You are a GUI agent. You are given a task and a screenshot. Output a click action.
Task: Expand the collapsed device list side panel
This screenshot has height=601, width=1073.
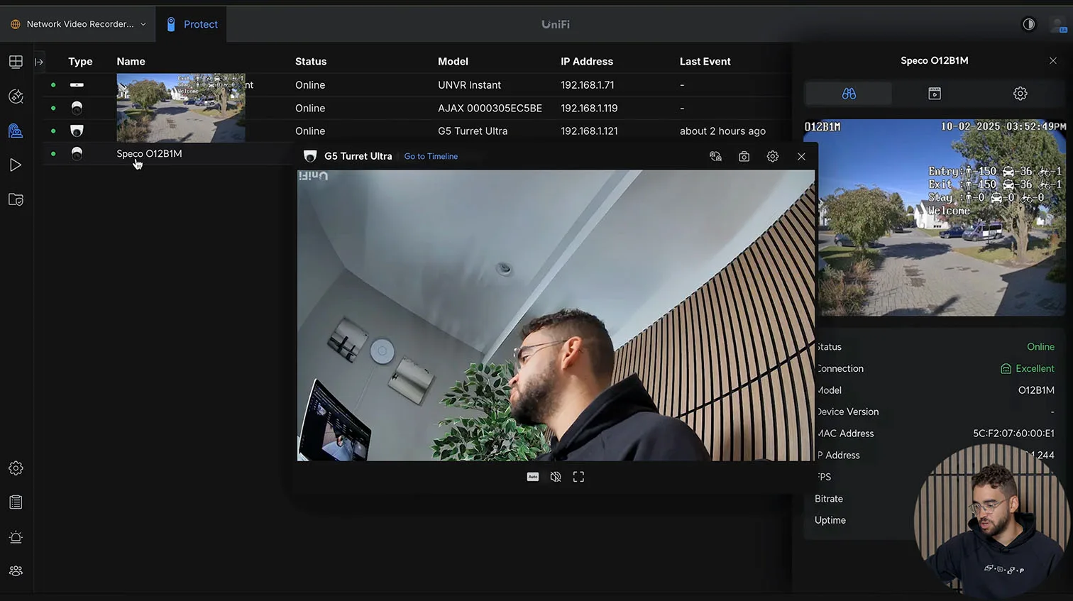point(39,62)
